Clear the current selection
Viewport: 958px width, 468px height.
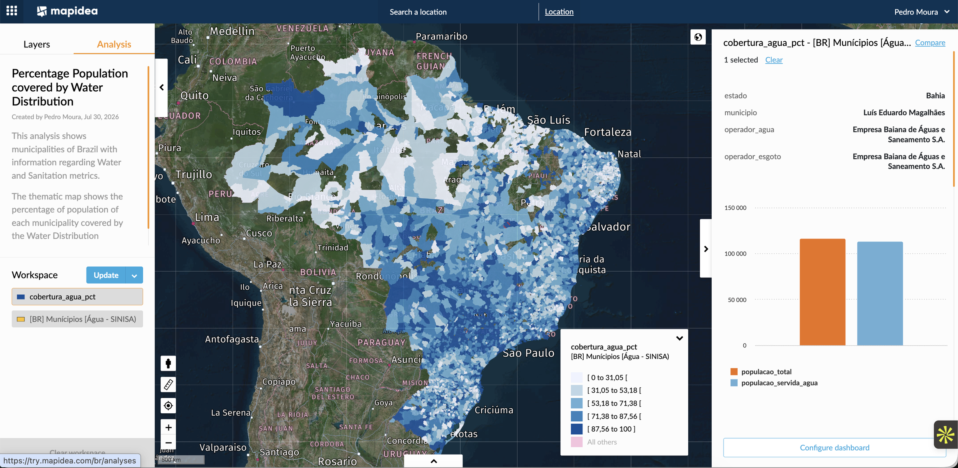tap(774, 60)
